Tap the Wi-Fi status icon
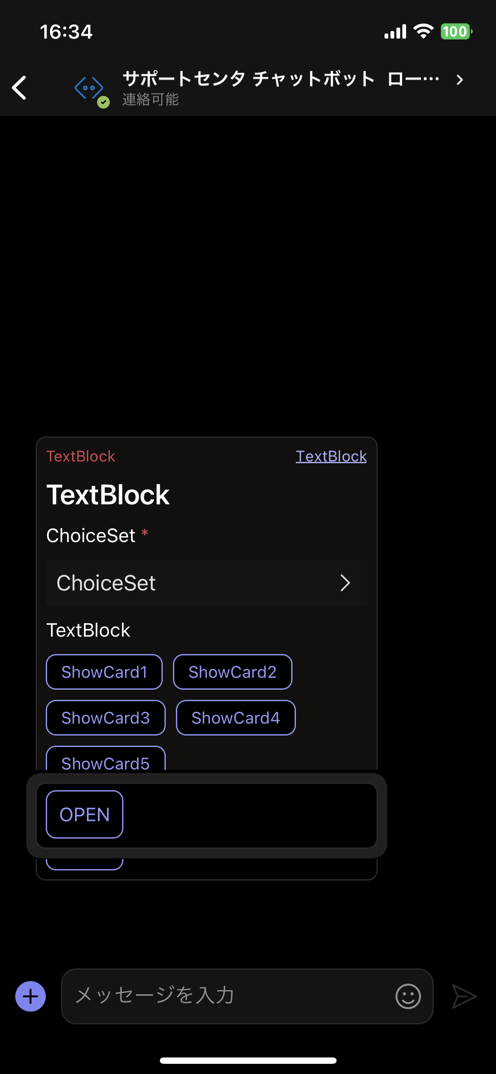The width and height of the screenshot is (496, 1074). pyautogui.click(x=423, y=31)
